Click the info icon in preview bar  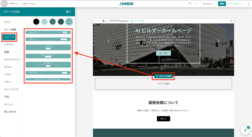(231, 21)
